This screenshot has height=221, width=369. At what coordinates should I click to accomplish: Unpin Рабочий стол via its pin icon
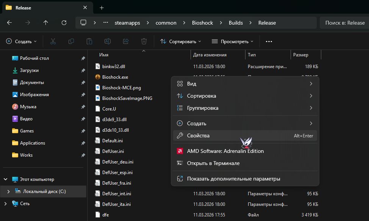pyautogui.click(x=83, y=58)
